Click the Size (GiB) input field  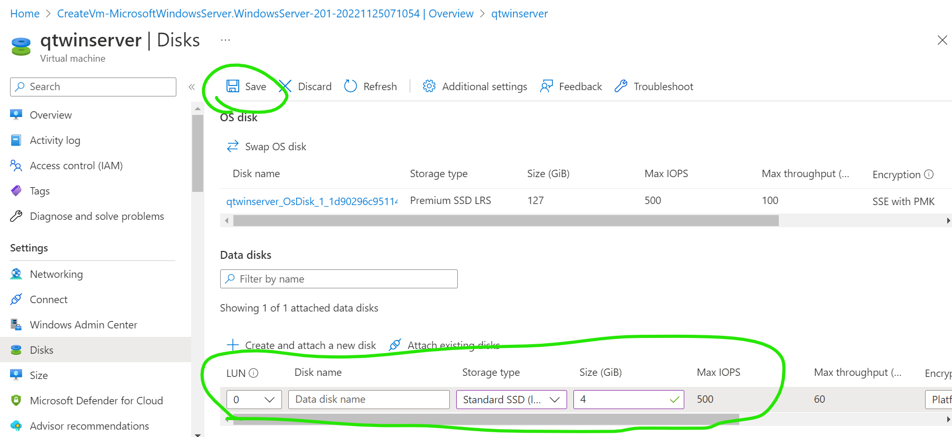click(629, 400)
